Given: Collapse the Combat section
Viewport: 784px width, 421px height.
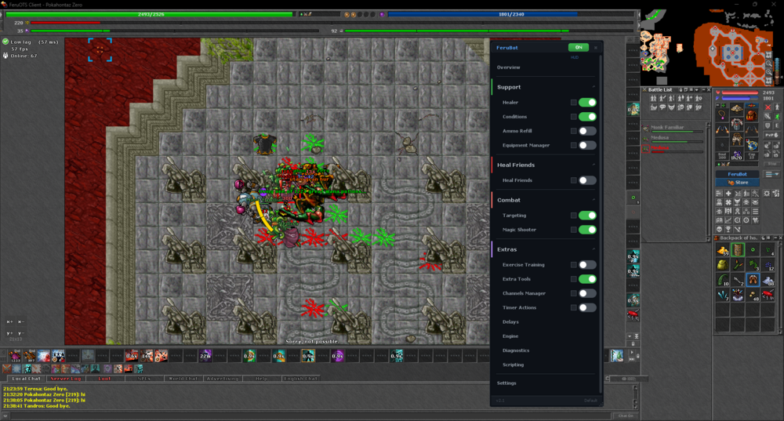Looking at the screenshot, I should 593,200.
